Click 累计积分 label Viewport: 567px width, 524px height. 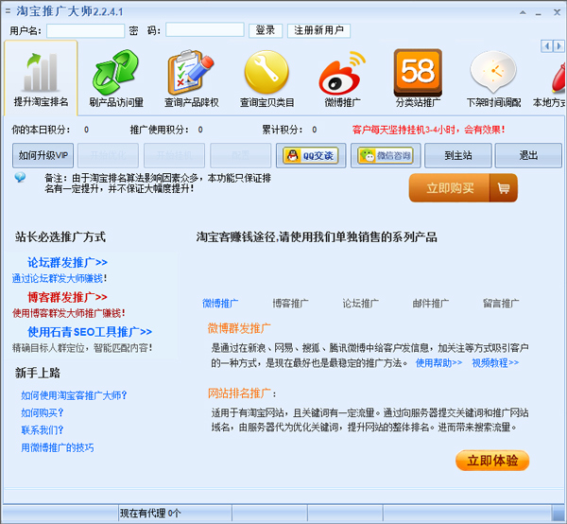pyautogui.click(x=282, y=130)
